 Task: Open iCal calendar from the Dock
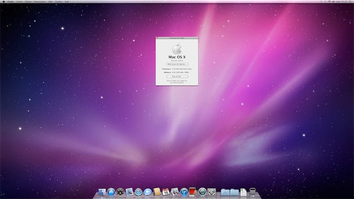pos(166,192)
